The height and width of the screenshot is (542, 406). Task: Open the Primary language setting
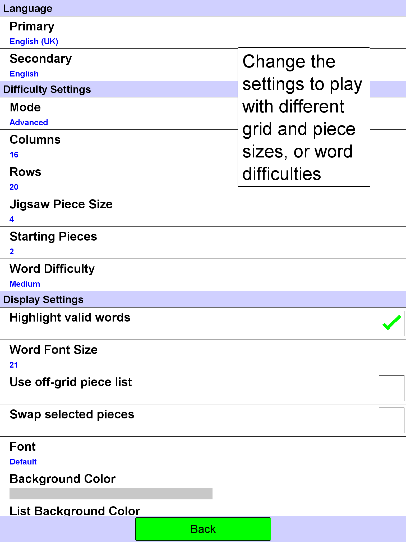pos(203,33)
